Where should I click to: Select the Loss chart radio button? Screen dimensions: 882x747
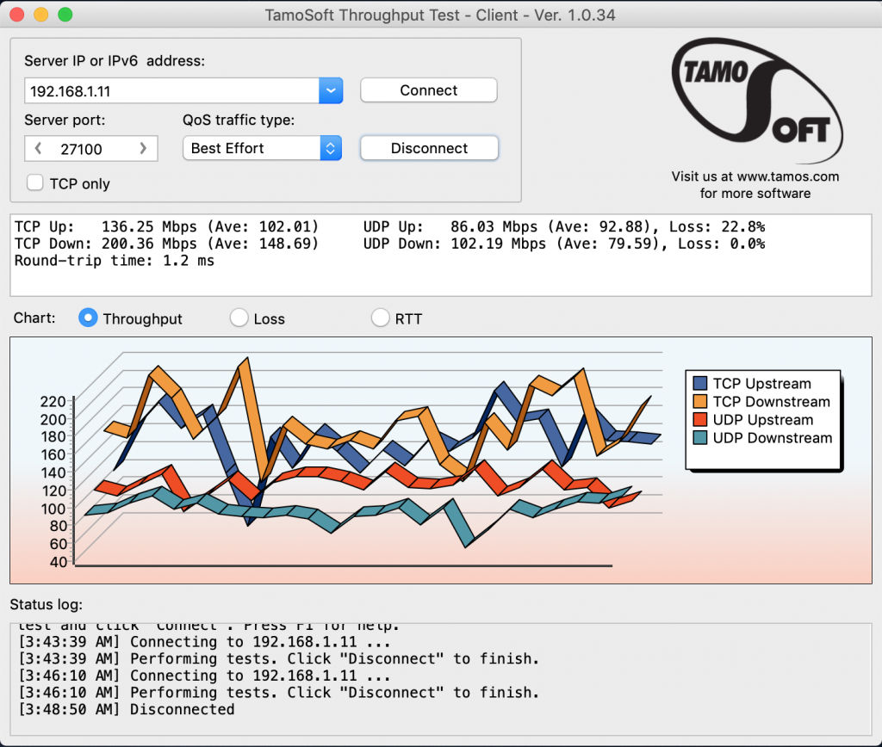coord(239,318)
